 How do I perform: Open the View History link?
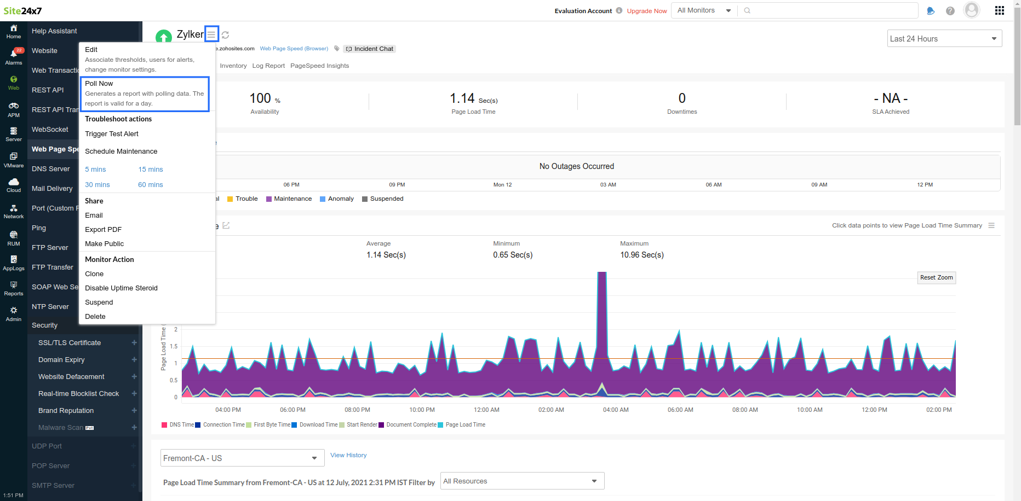coord(348,455)
